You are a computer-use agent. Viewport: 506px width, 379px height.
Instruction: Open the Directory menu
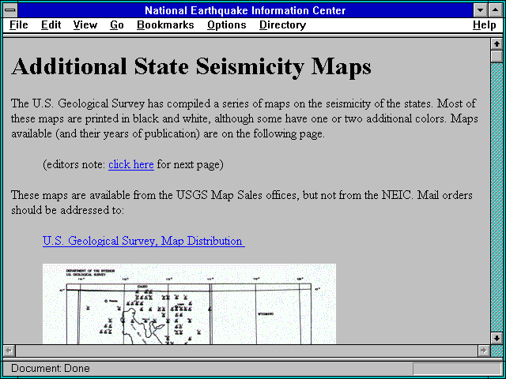pyautogui.click(x=282, y=24)
